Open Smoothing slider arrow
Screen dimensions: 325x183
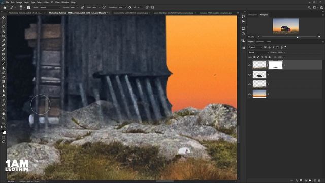(125, 7)
